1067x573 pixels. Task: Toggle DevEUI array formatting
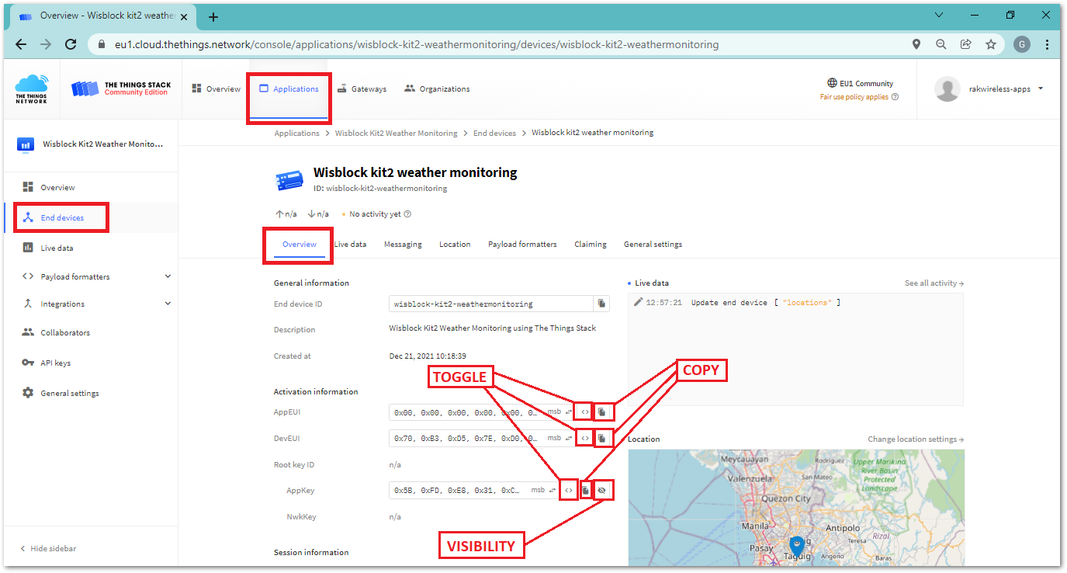pyautogui.click(x=585, y=439)
